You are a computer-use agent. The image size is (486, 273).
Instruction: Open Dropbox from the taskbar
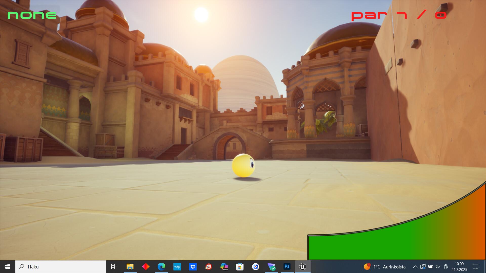coord(193,267)
